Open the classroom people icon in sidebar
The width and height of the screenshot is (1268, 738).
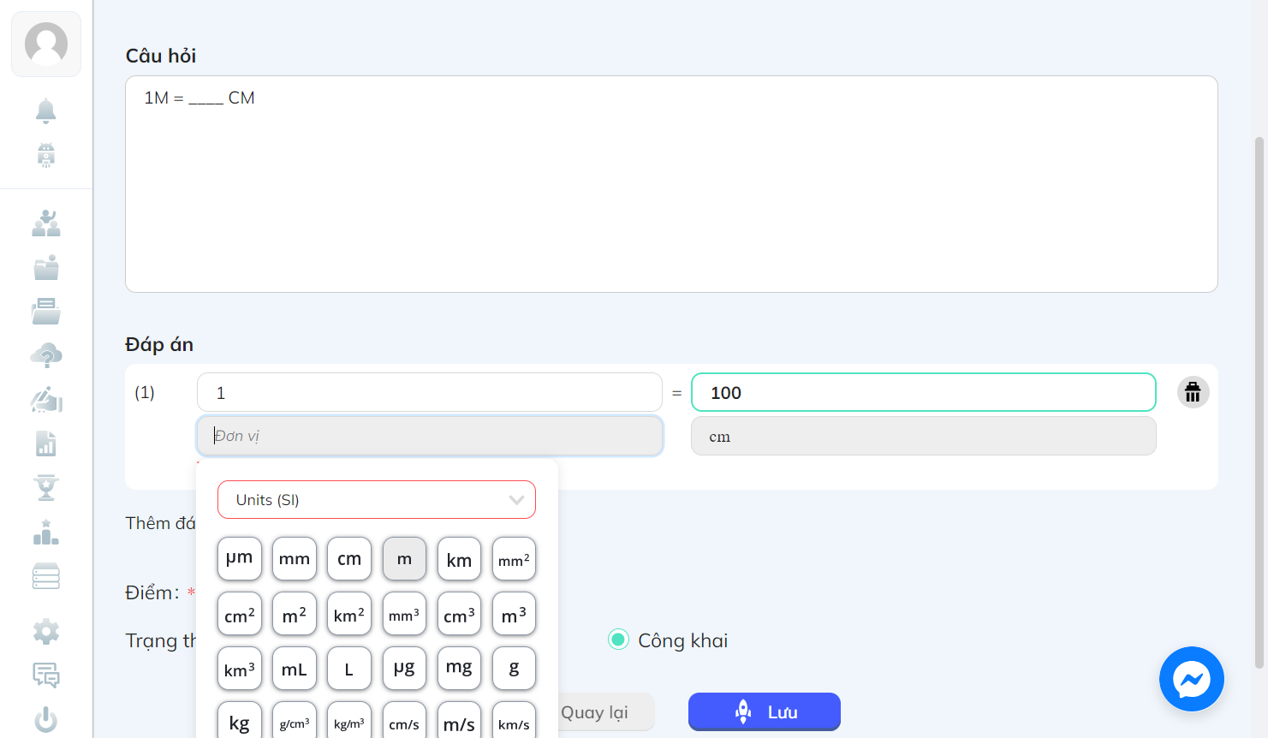(x=46, y=223)
